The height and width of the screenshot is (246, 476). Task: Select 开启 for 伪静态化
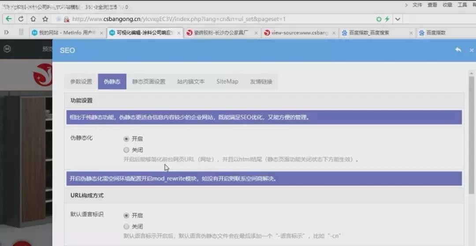(126, 139)
